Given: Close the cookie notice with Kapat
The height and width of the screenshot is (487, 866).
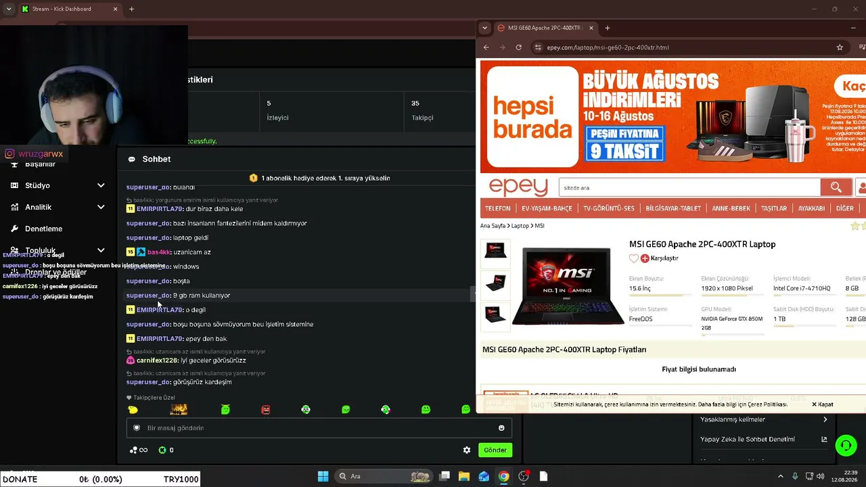Looking at the screenshot, I should click(x=822, y=404).
